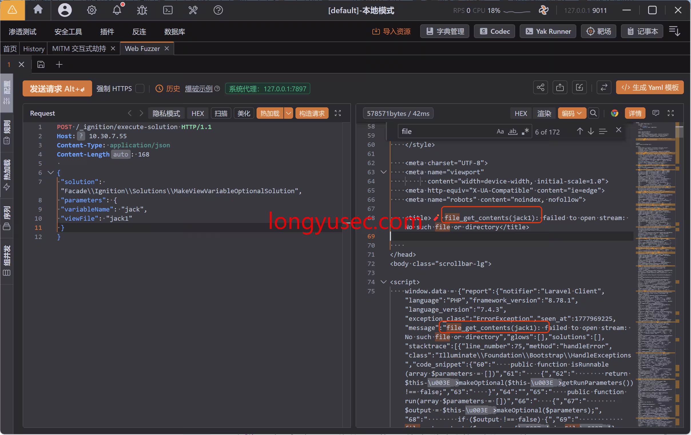691x435 pixels.
Task: Toggle Find in Selection in find widget
Action: pyautogui.click(x=603, y=132)
